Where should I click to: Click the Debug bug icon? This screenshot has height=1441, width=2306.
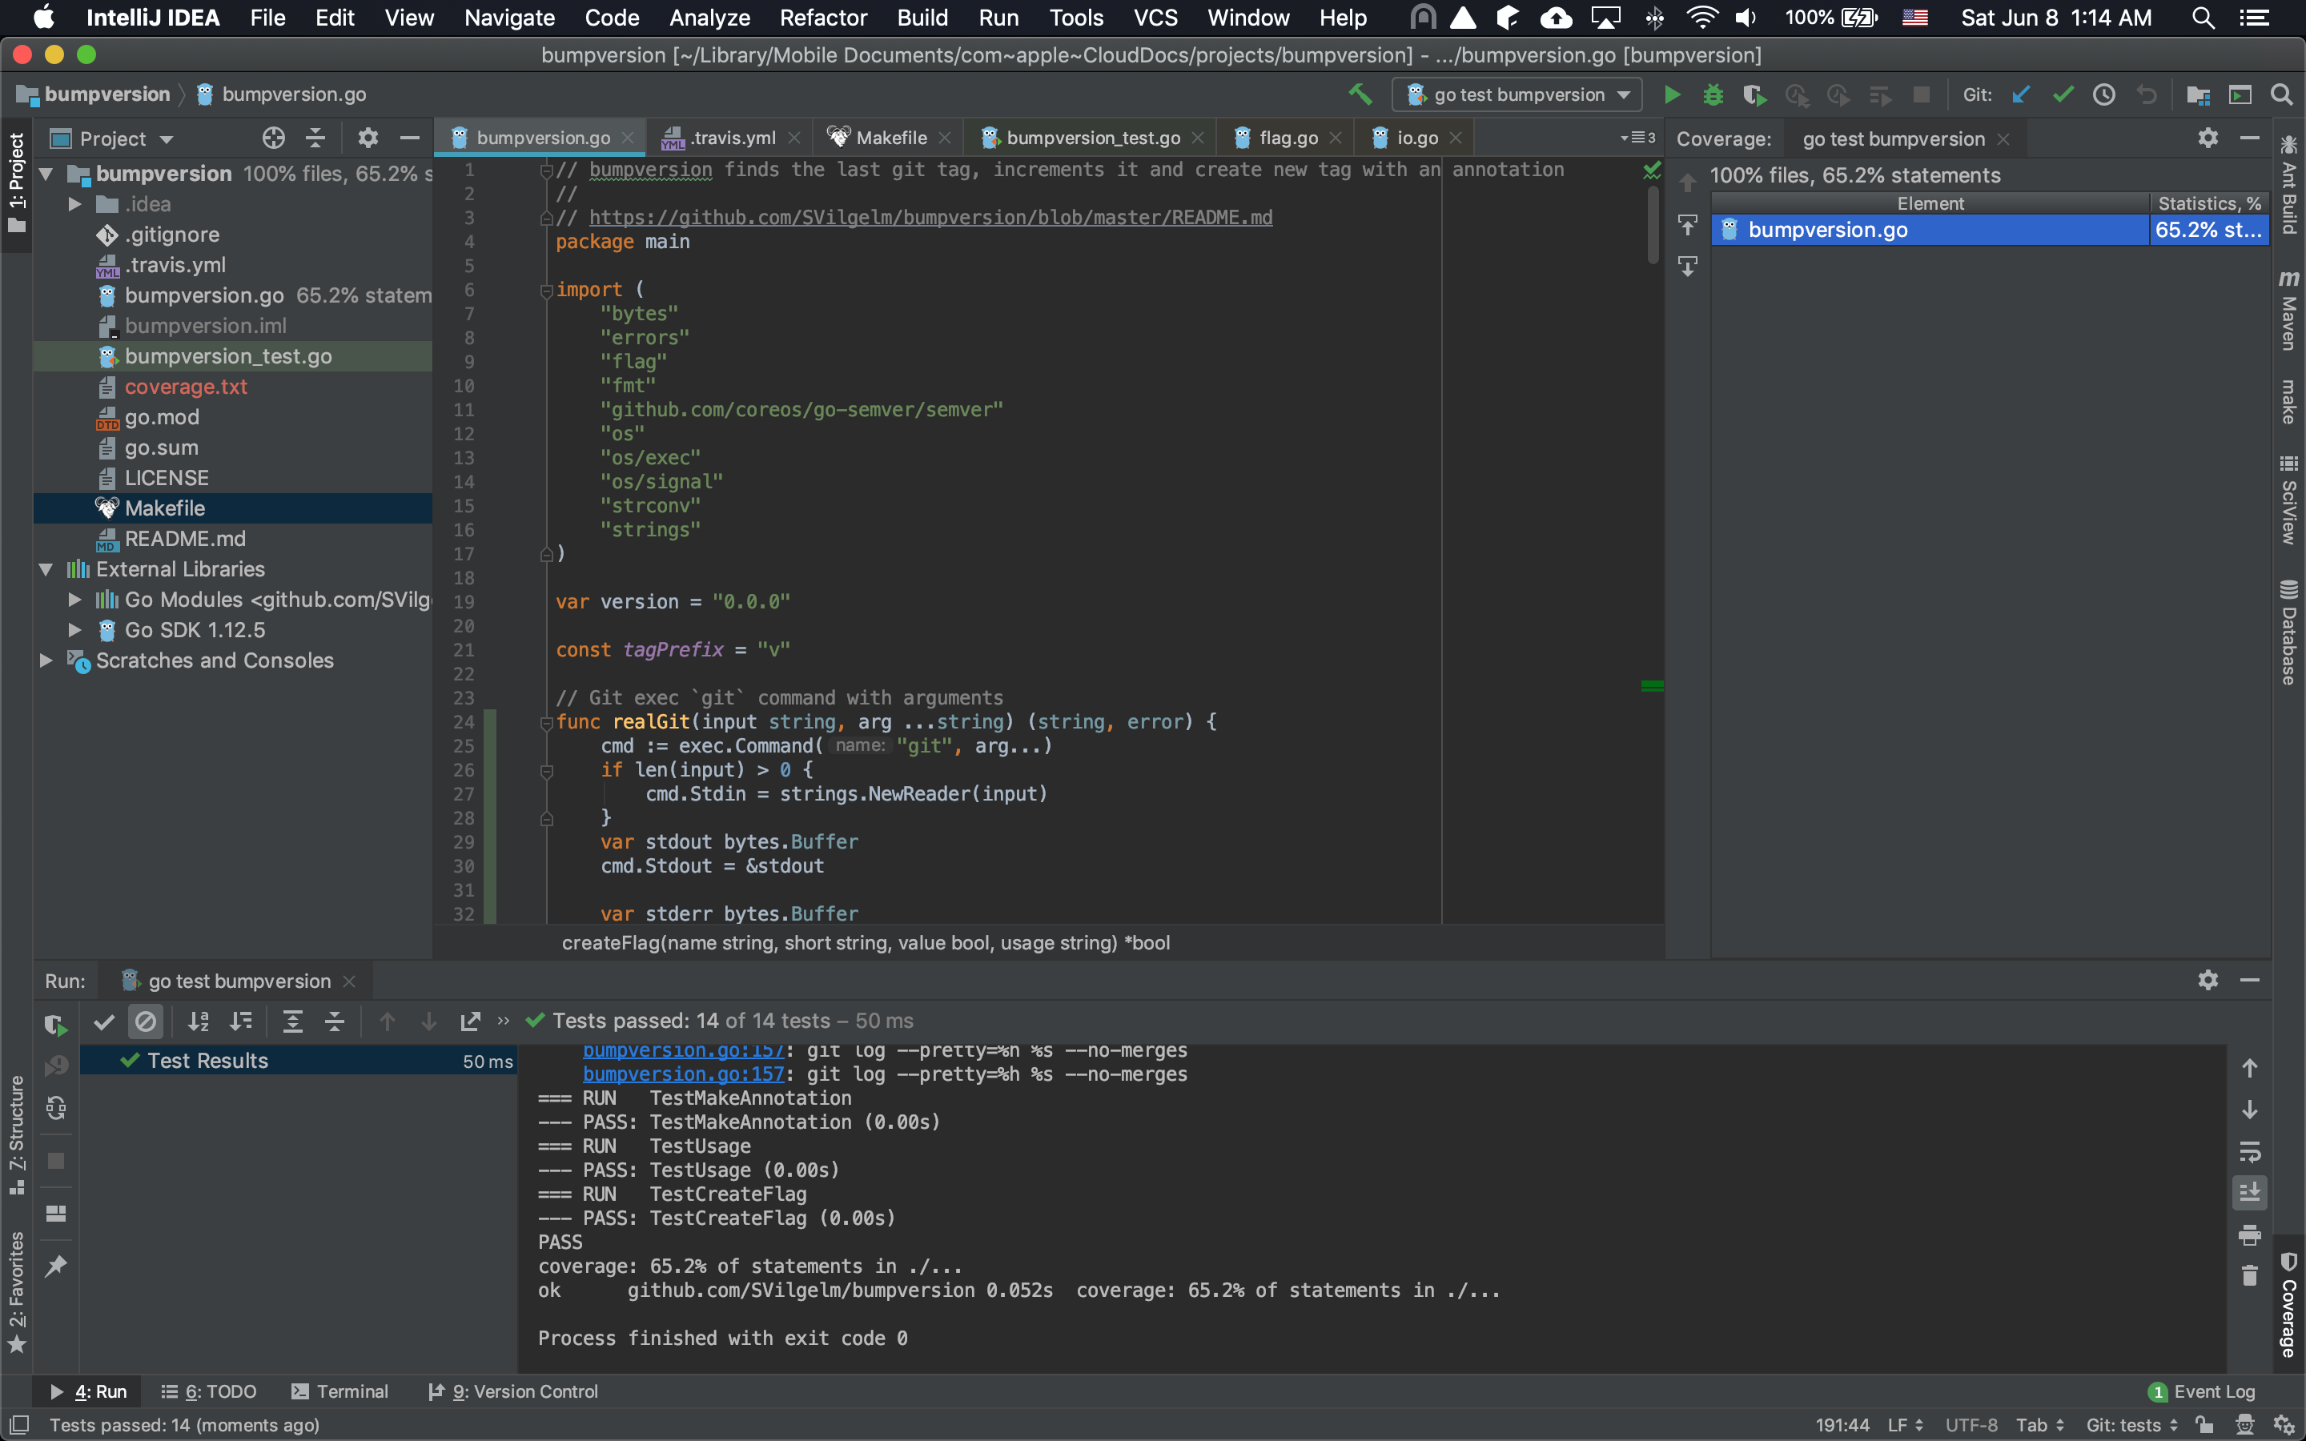(x=1713, y=94)
